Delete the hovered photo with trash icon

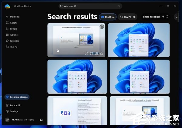point(91,53)
